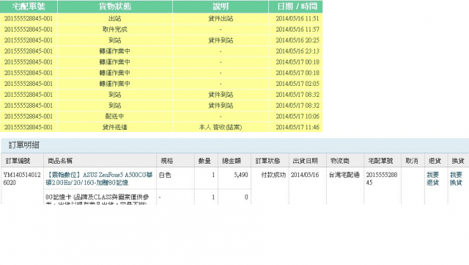The height and width of the screenshot is (265, 469).
Task: Click the 訂單編號 column header
Action: [18, 161]
